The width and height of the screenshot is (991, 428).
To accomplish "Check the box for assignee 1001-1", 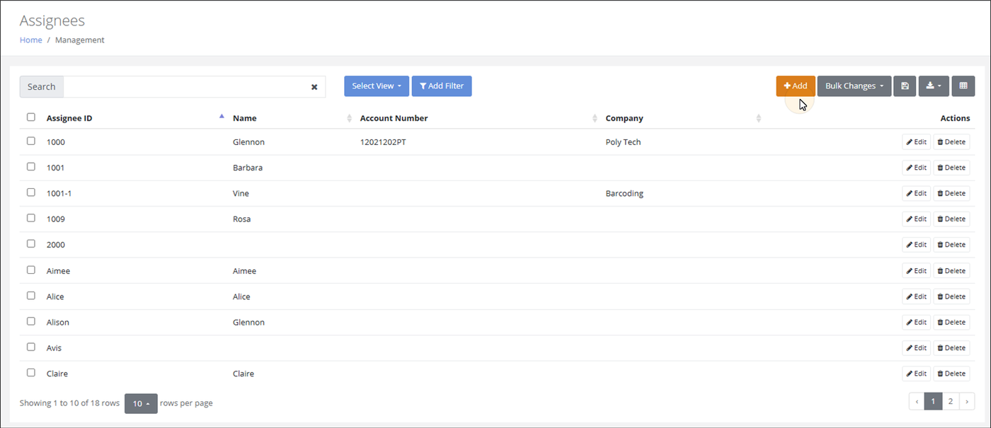I will click(x=31, y=192).
